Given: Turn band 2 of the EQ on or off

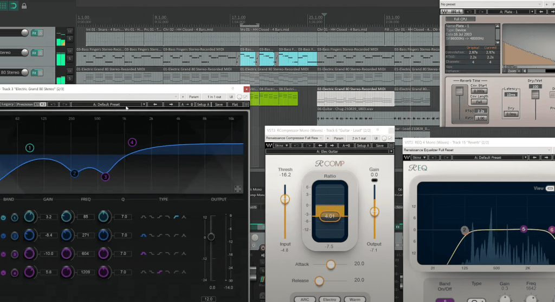Looking at the screenshot, I should pos(3,236).
